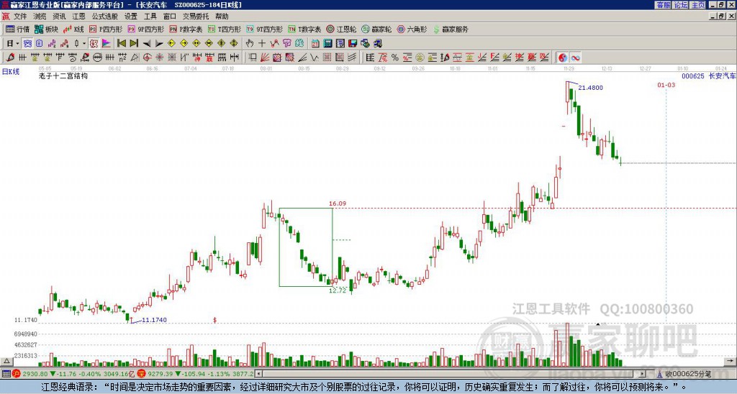Expand the candlestick style dropdown arrow
The width and height of the screenshot is (737, 394).
pos(84,44)
